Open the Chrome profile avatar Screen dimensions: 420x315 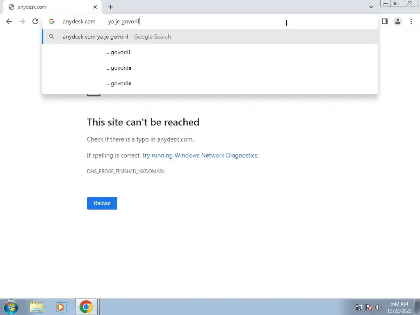pyautogui.click(x=398, y=21)
